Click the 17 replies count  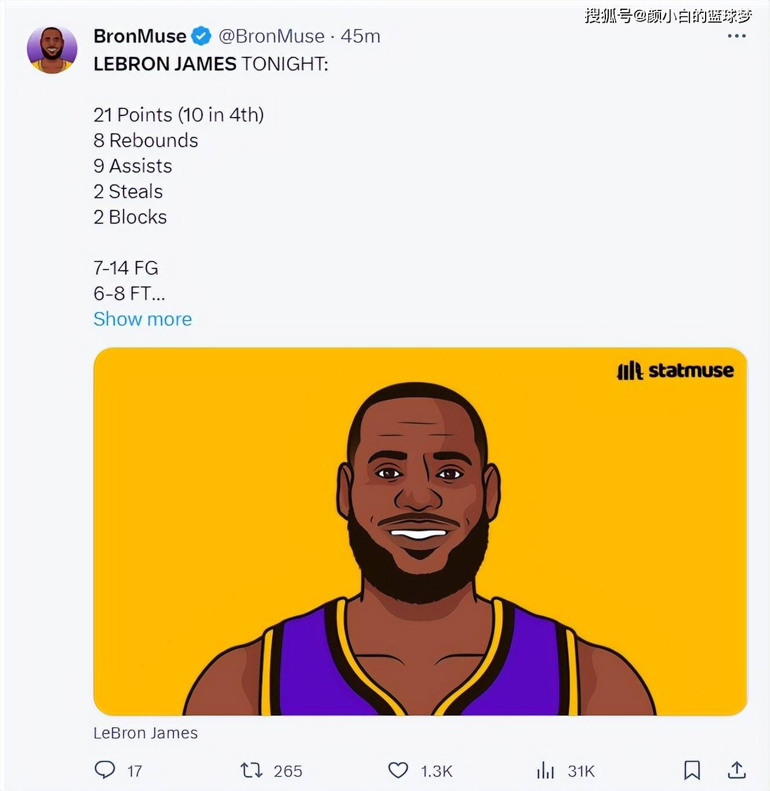pyautogui.click(x=135, y=771)
